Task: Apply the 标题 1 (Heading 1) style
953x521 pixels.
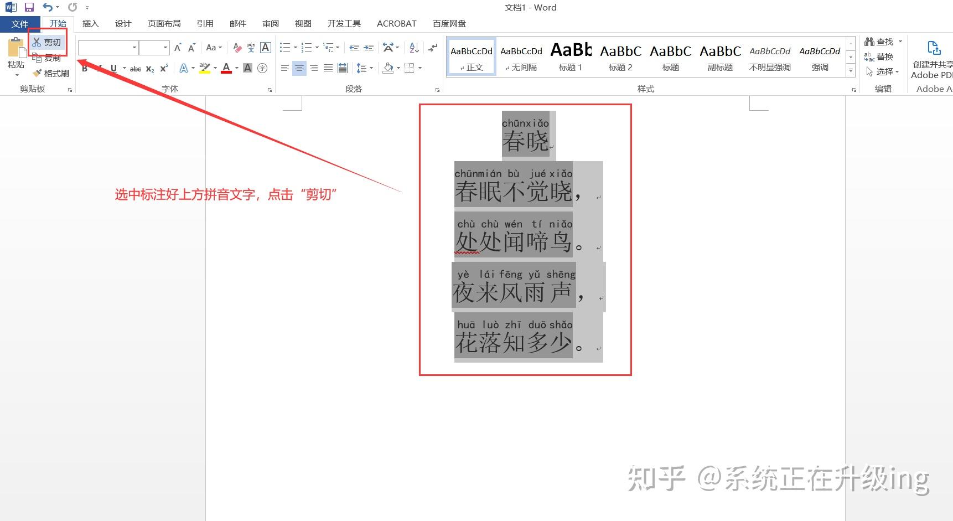Action: 571,56
